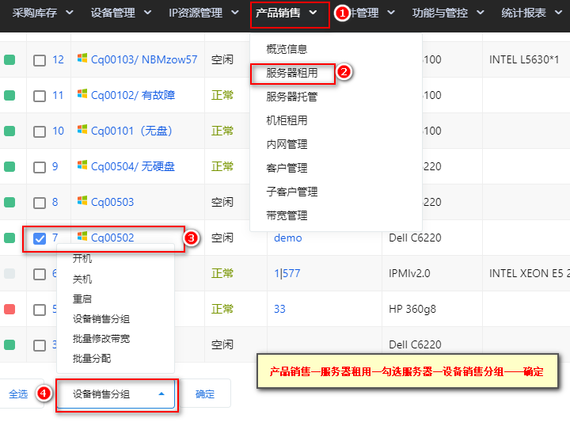Open the Cq00502 server link
Screen dimensions: 570x426
tap(112, 238)
